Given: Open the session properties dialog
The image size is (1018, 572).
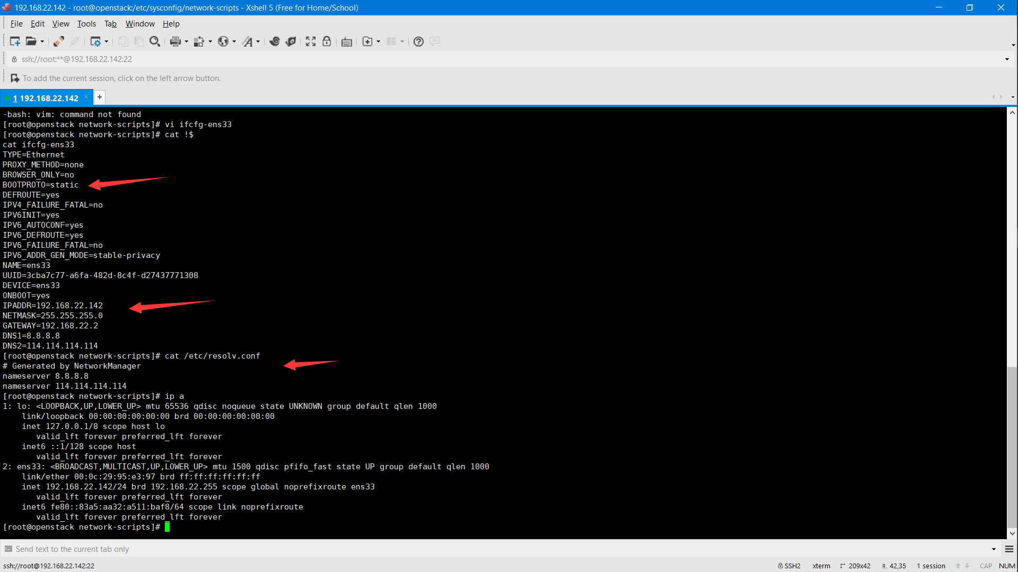Looking at the screenshot, I should [x=97, y=41].
